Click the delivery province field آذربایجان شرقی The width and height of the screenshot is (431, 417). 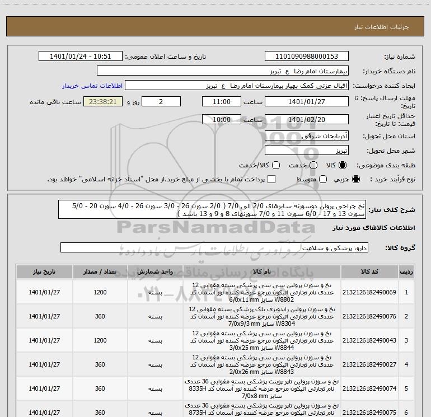point(307,136)
